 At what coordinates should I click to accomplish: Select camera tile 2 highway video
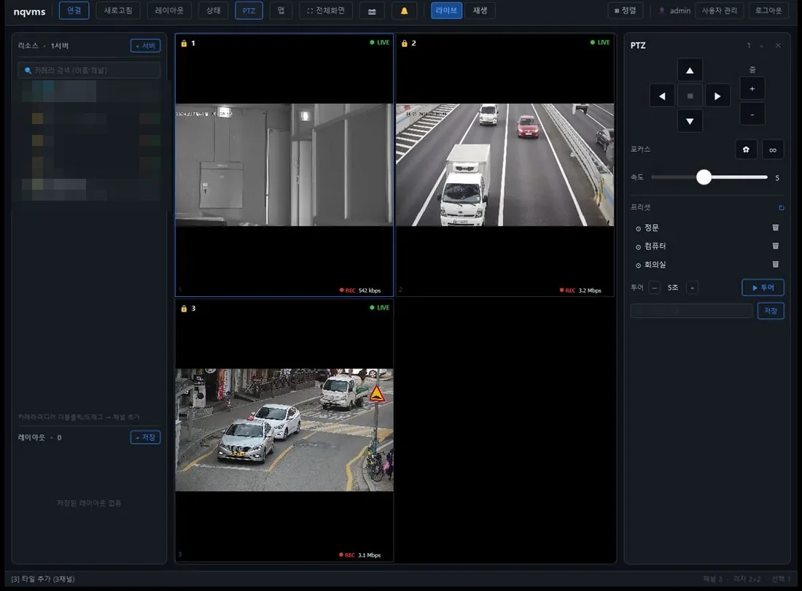tap(505, 165)
